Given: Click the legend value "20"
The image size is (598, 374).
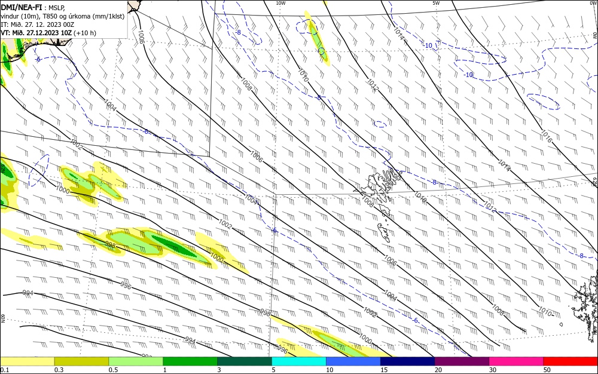Looking at the screenshot, I should pos(438,370).
